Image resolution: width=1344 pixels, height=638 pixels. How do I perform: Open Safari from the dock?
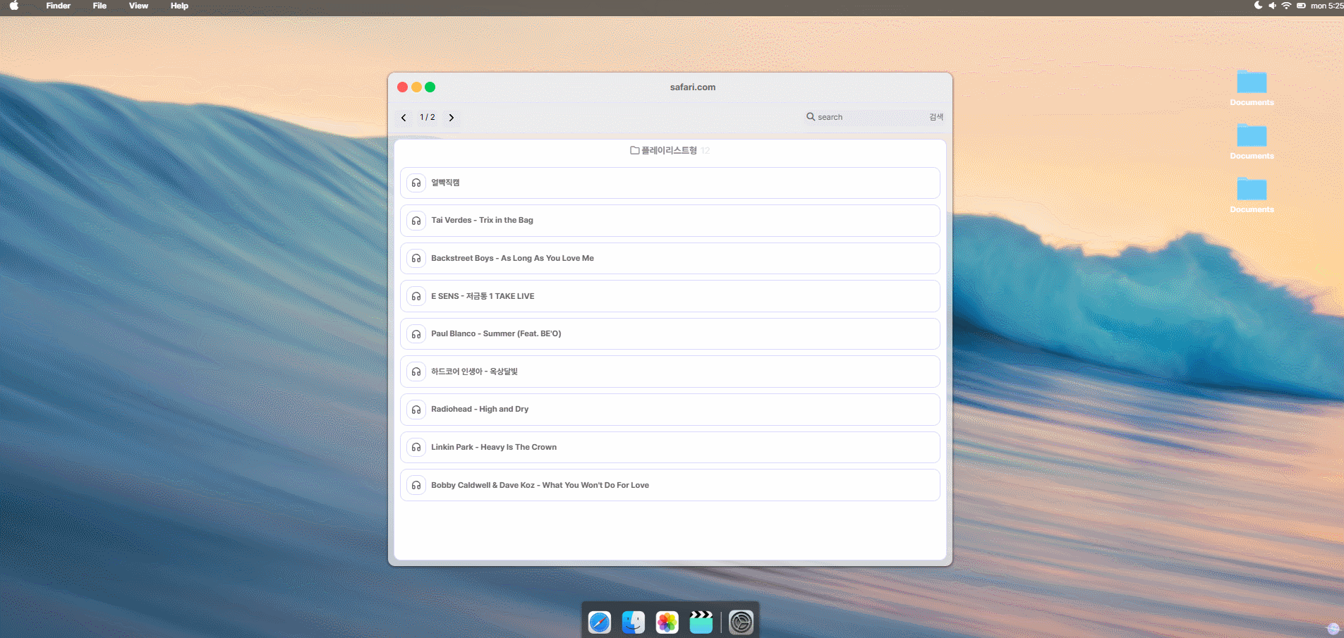point(600,622)
